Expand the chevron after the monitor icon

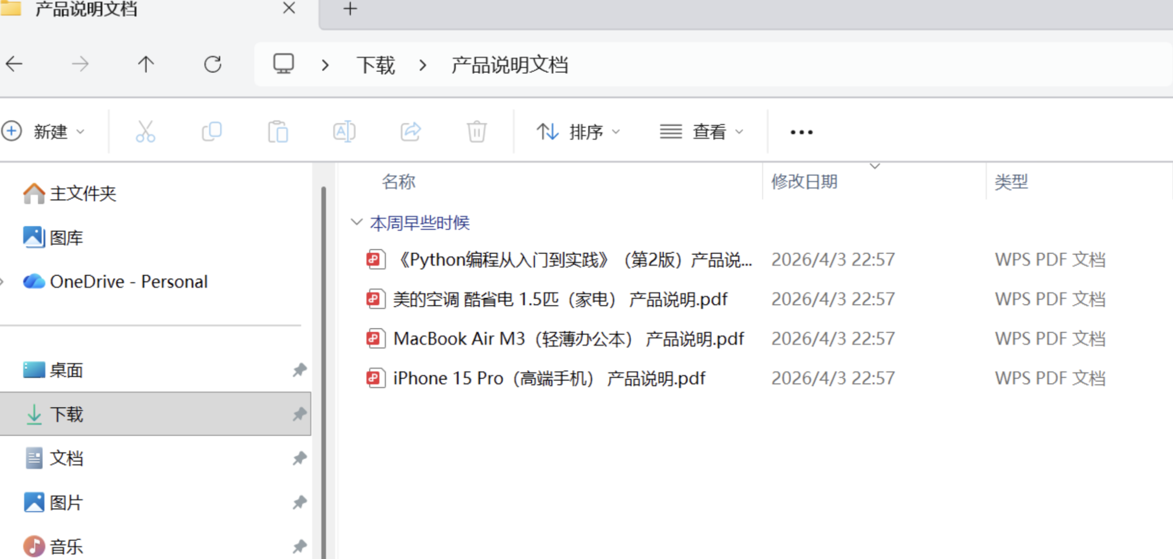tap(325, 65)
